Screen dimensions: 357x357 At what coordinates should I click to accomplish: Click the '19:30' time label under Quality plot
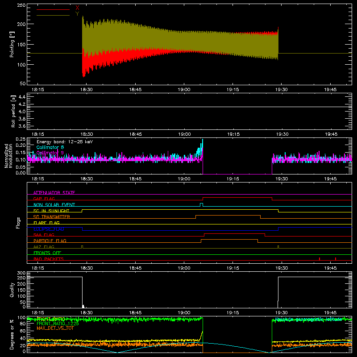(x=282, y=313)
